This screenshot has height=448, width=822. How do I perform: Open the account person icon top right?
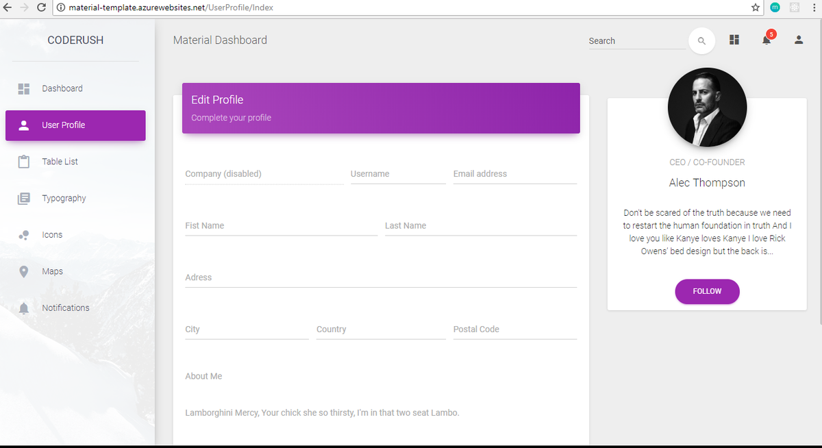(x=798, y=40)
